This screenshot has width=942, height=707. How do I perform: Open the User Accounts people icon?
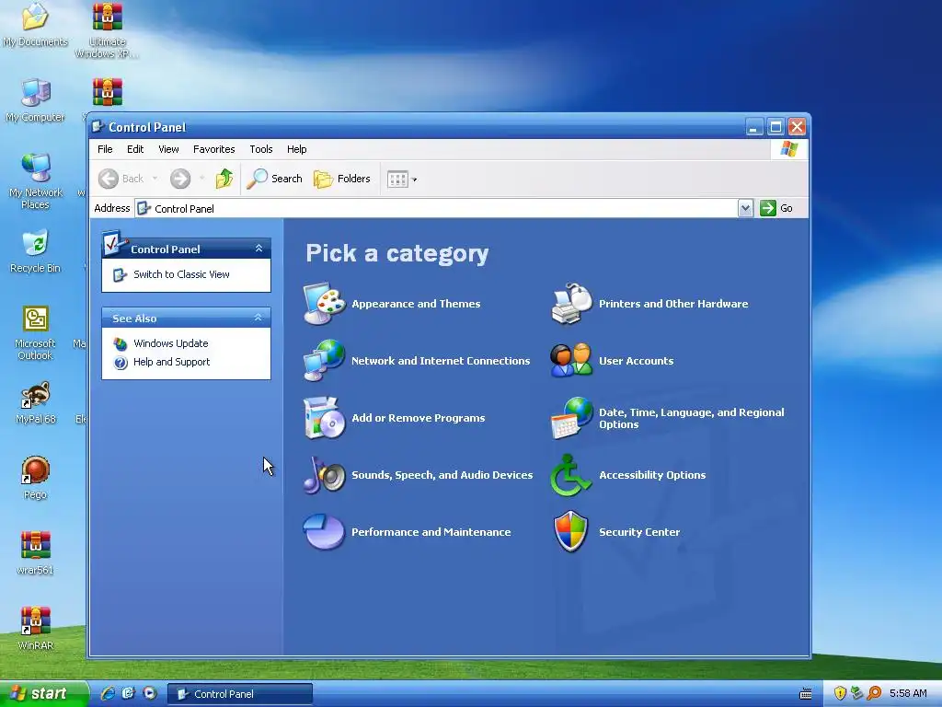(571, 361)
